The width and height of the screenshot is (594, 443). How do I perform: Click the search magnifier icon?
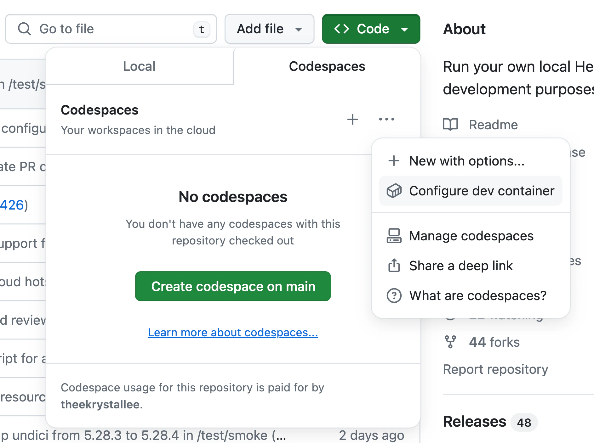click(24, 29)
